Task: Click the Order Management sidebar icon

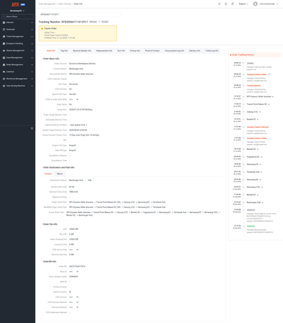Action: pyautogui.click(x=4, y=65)
